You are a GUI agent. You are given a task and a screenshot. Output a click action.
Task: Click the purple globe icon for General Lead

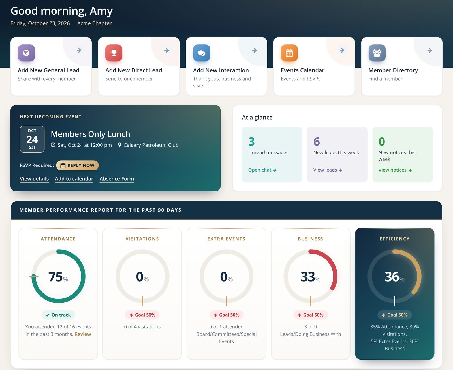26,53
